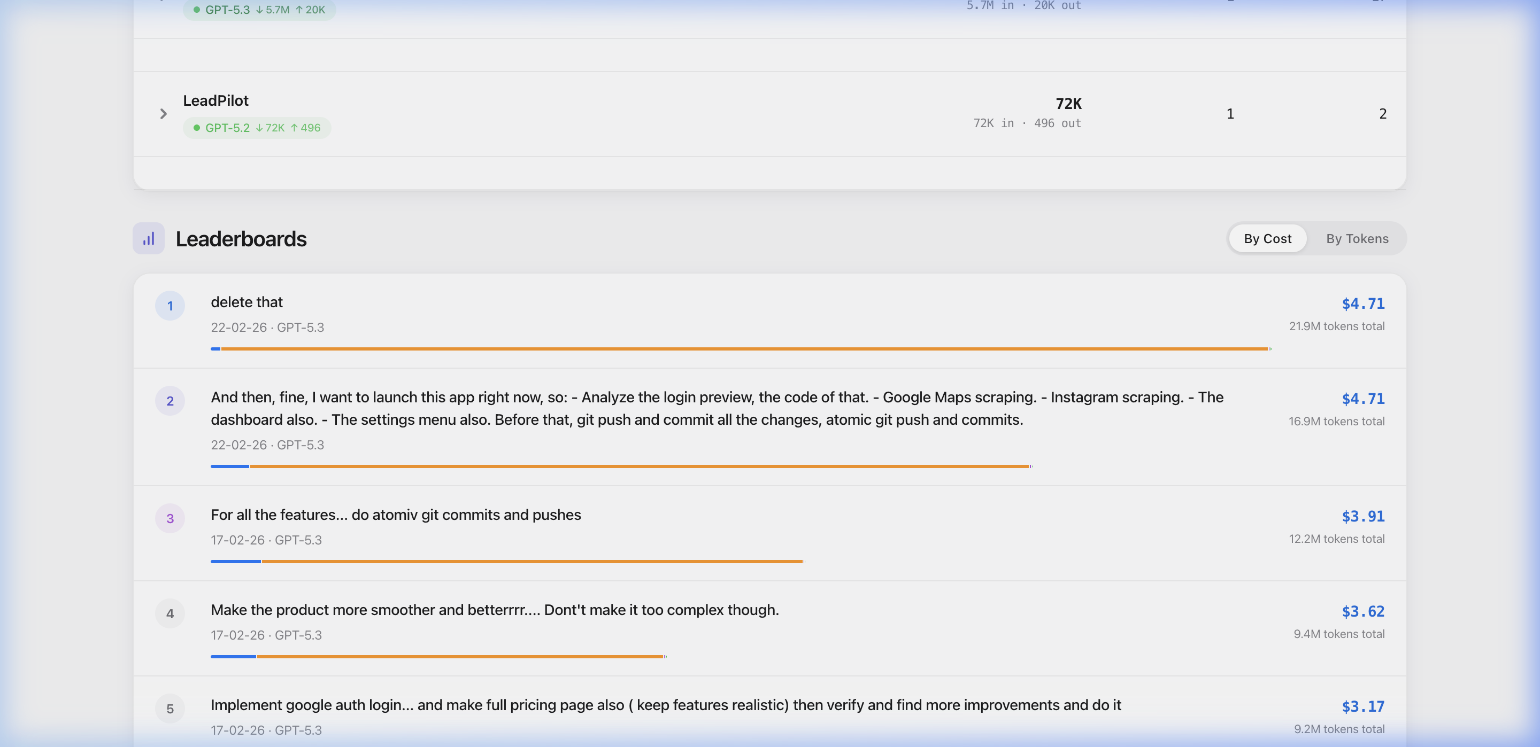Open the 'delete that' leaderboard entry

pos(247,302)
